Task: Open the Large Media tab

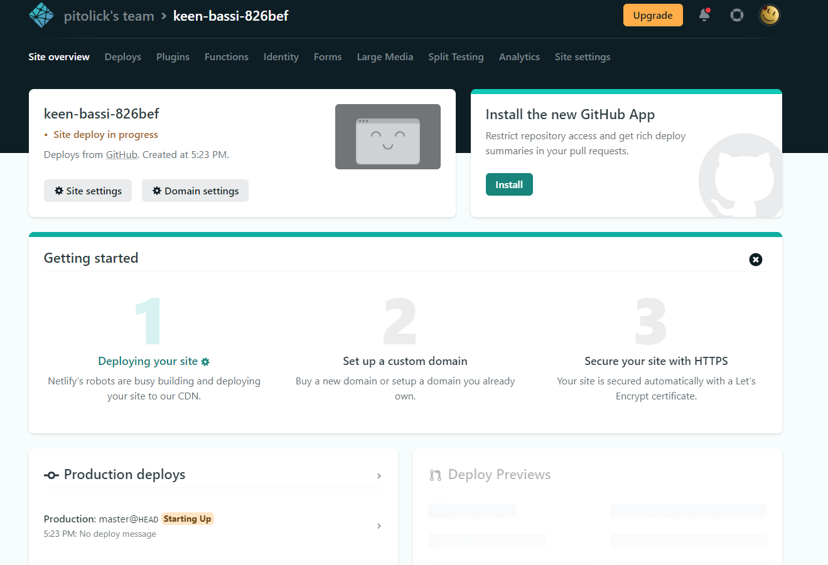Action: [x=385, y=57]
